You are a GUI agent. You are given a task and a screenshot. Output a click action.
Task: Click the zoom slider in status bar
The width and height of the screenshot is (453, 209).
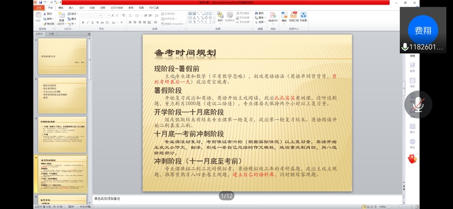click(x=400, y=207)
